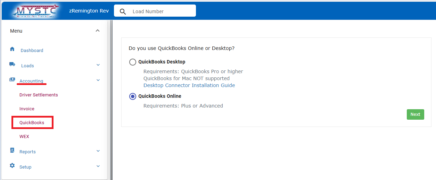This screenshot has height=180, width=436.
Task: Expand the Reports submenu arrow
Action: click(x=98, y=151)
